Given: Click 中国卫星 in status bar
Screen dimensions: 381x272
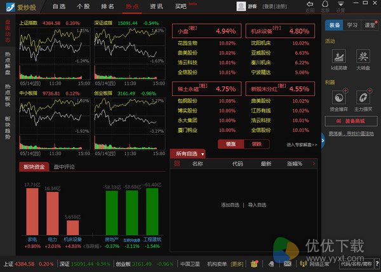Looking at the screenshot, I should pos(190,264).
